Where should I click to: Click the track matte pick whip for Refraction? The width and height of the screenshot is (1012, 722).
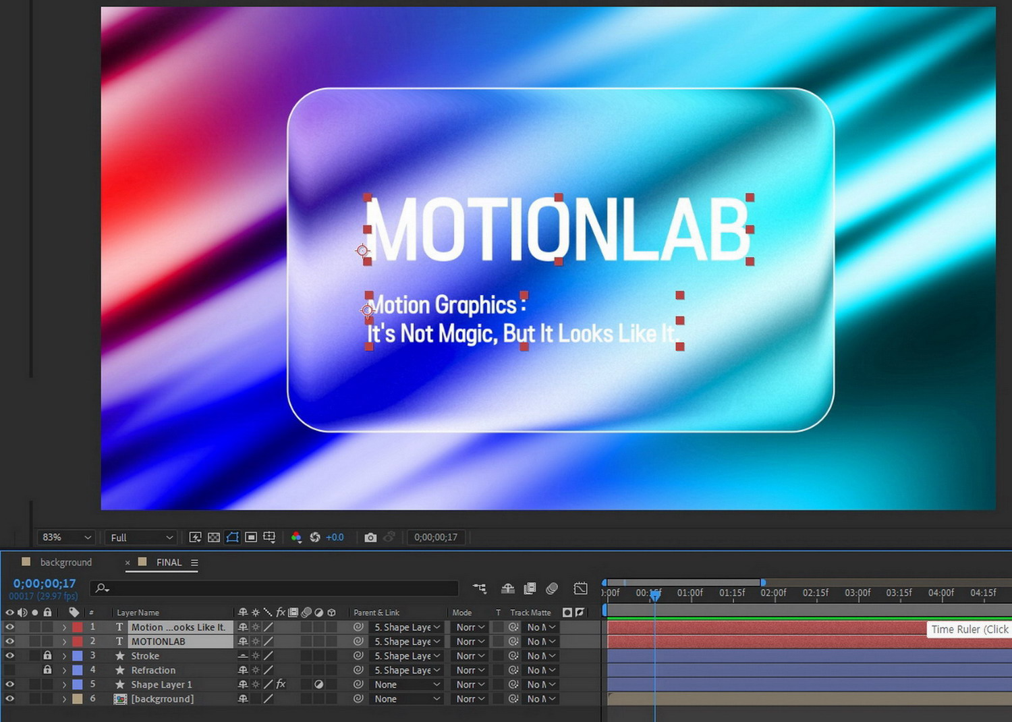[x=513, y=670]
